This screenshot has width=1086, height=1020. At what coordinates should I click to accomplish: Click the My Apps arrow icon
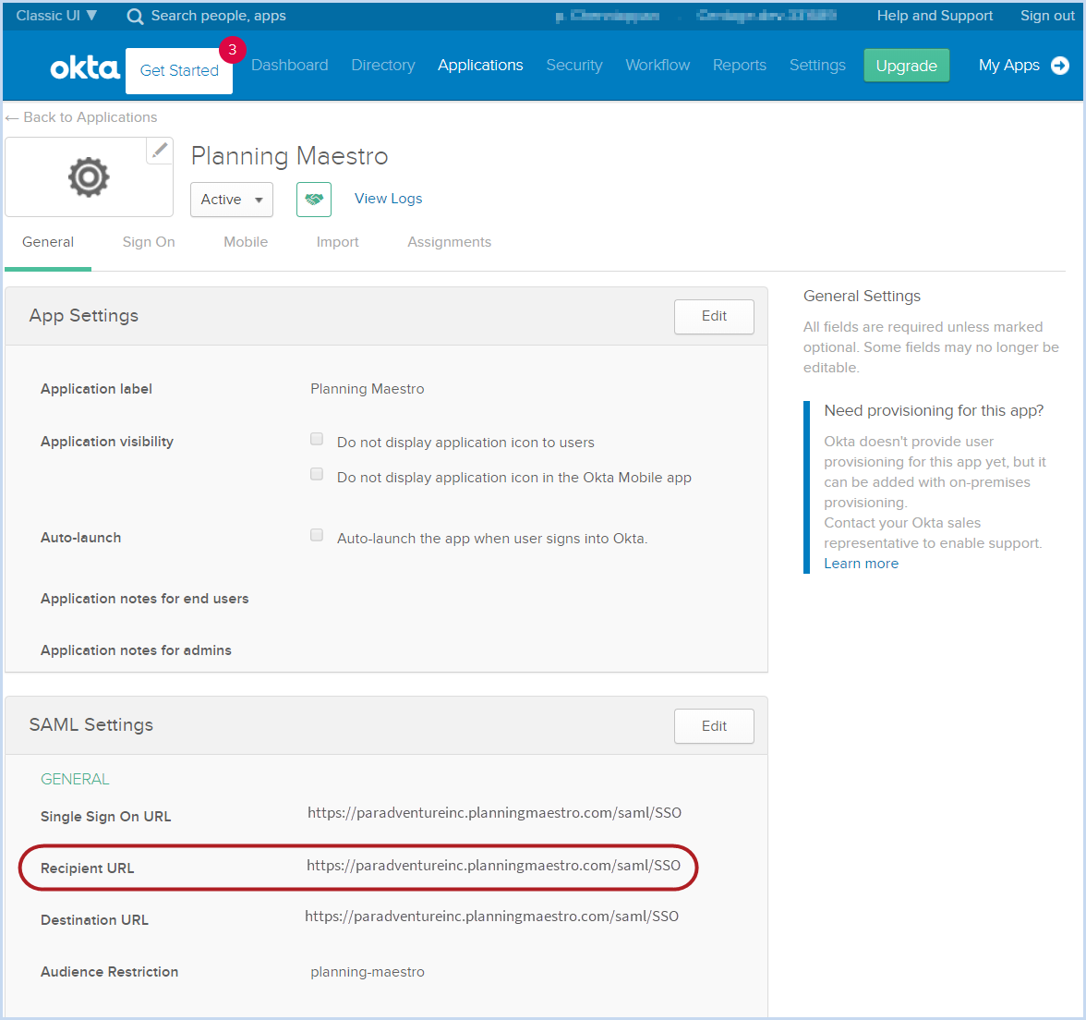point(1060,65)
